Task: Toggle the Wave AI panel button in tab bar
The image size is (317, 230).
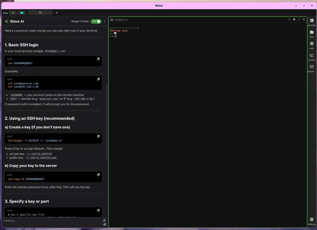Action: [13, 13]
